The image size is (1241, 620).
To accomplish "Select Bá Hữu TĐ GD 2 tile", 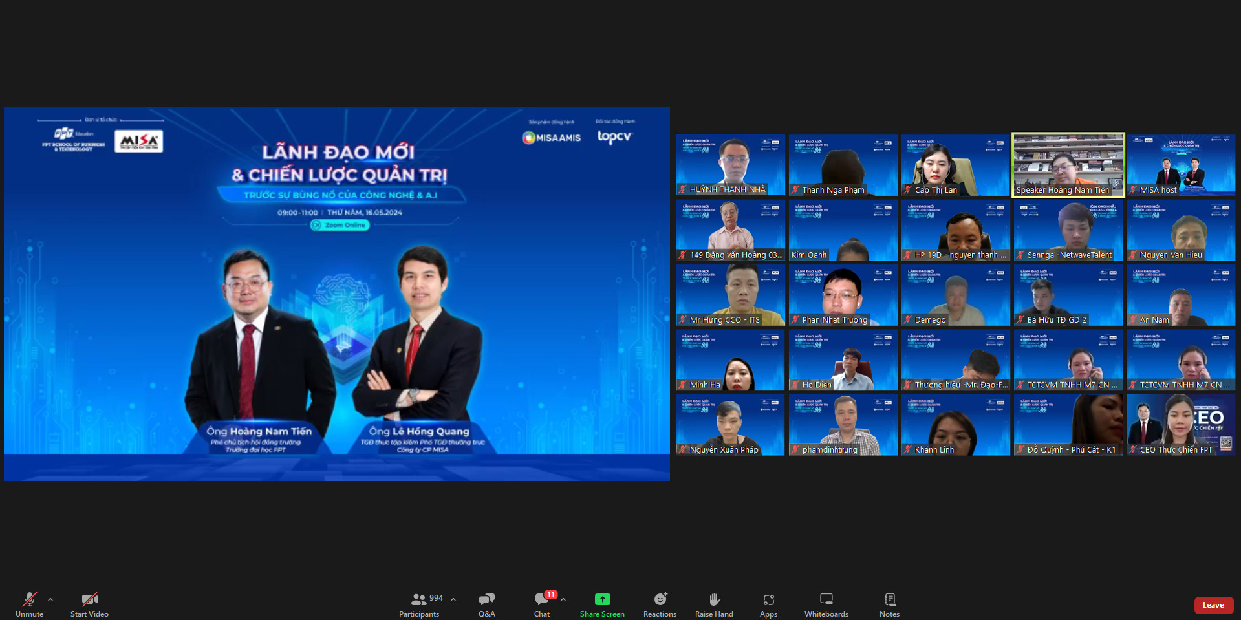I will [1068, 295].
